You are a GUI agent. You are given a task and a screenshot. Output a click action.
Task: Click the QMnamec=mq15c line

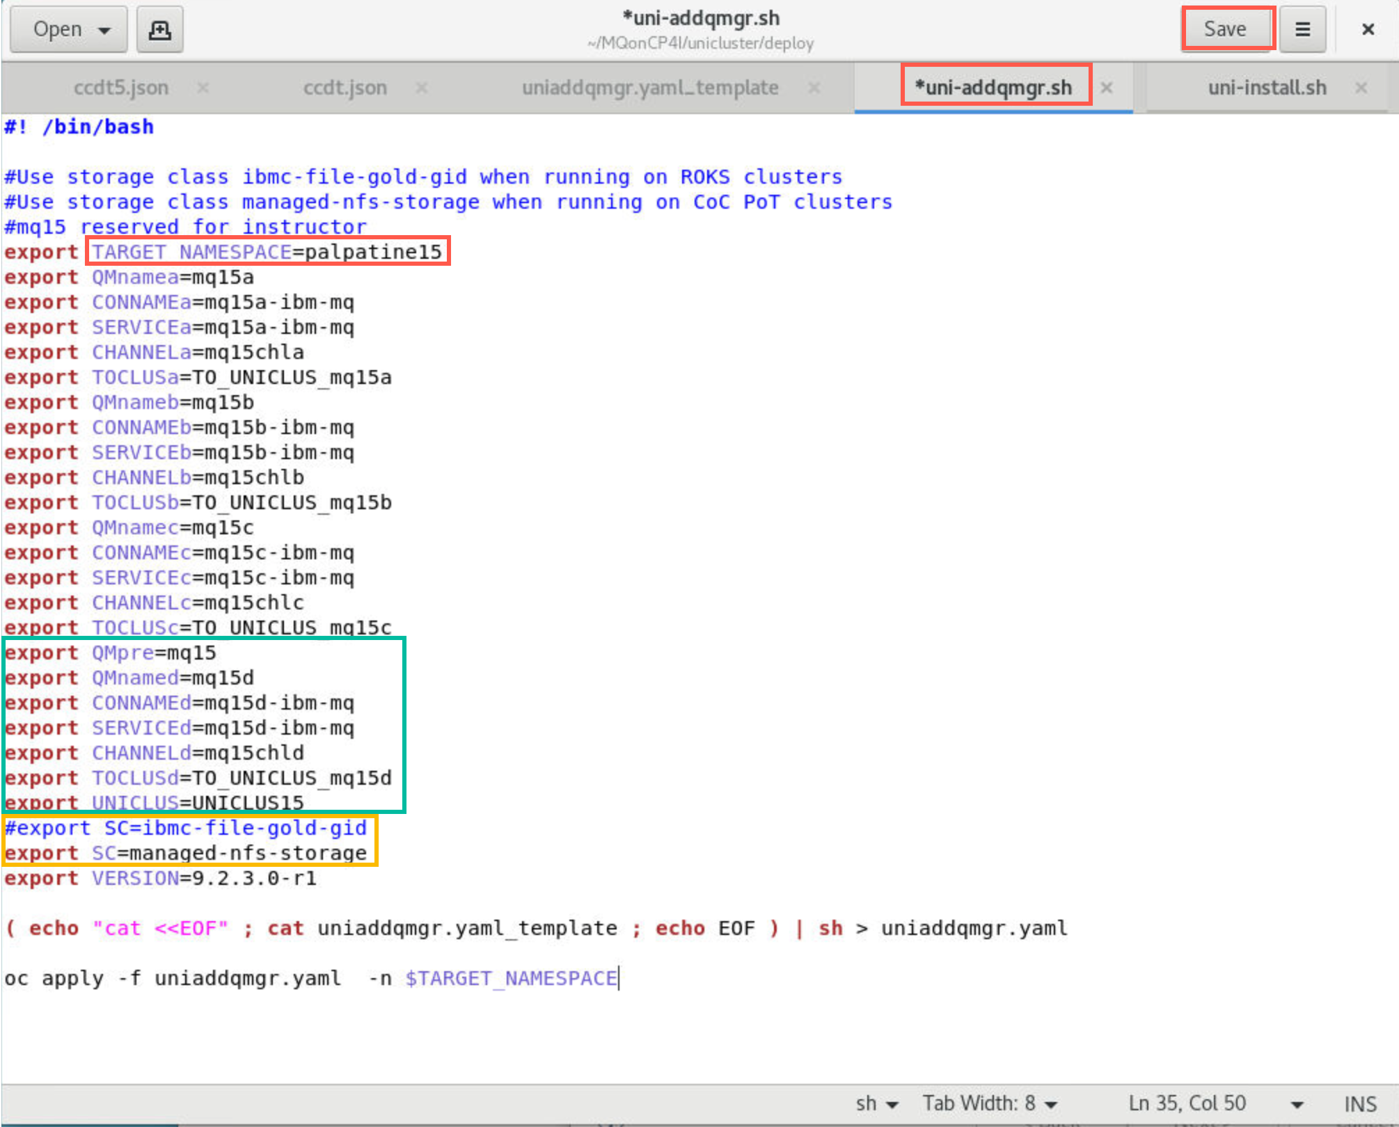[129, 527]
